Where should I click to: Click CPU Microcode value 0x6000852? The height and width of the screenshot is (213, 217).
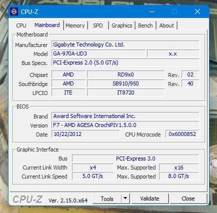pyautogui.click(x=182, y=134)
